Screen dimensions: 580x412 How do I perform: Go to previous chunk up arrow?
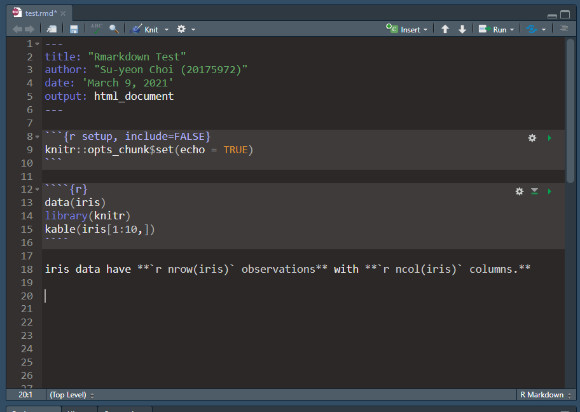coord(445,29)
